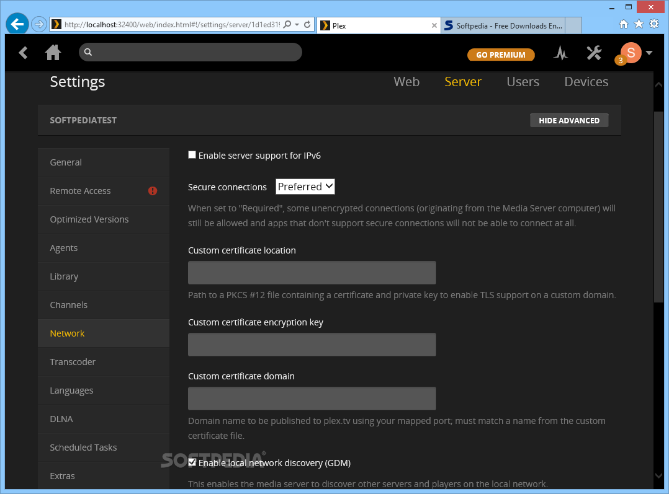
Task: Click the orange S user avatar
Action: [631, 53]
